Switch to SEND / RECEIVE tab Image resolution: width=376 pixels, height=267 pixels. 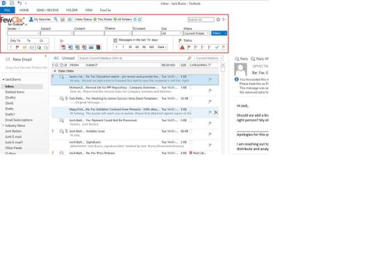click(x=47, y=10)
